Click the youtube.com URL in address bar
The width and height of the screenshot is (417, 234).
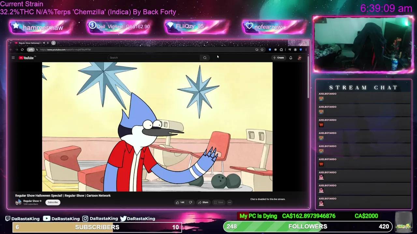point(65,50)
